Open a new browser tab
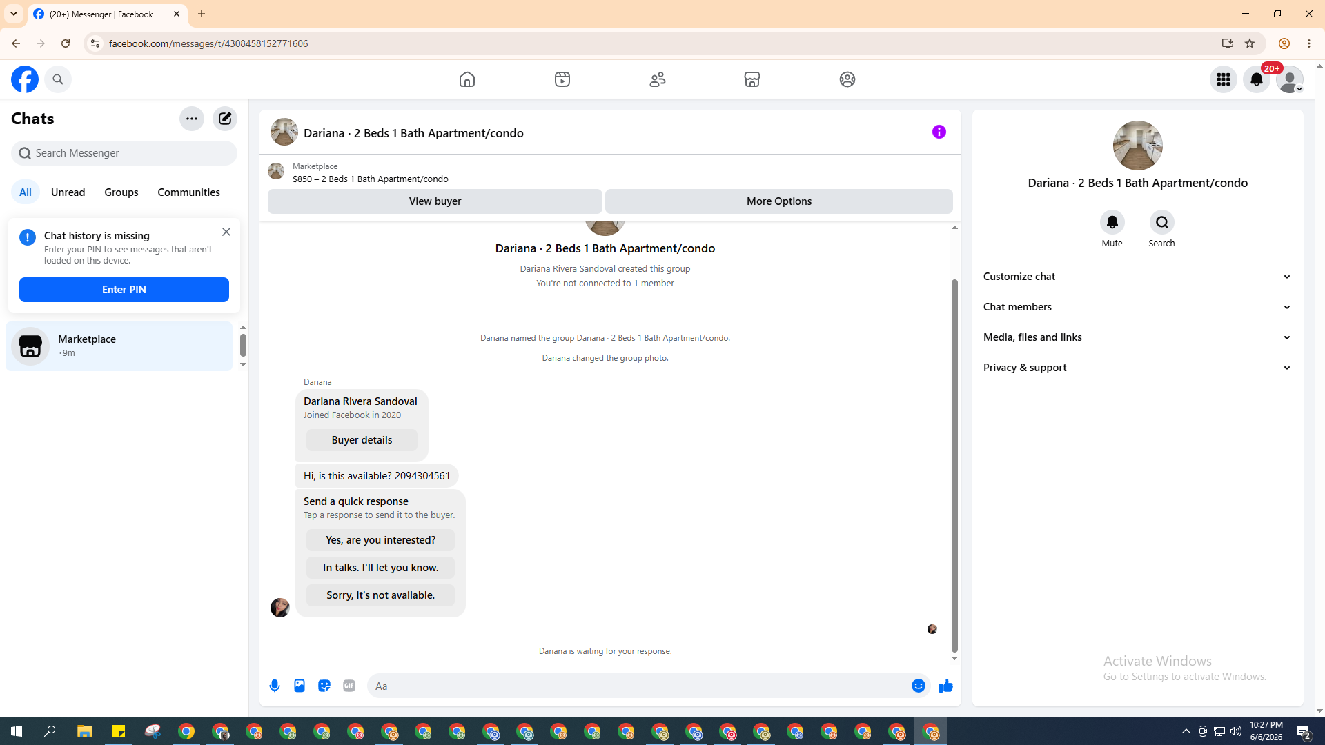The width and height of the screenshot is (1325, 745). [x=202, y=14]
